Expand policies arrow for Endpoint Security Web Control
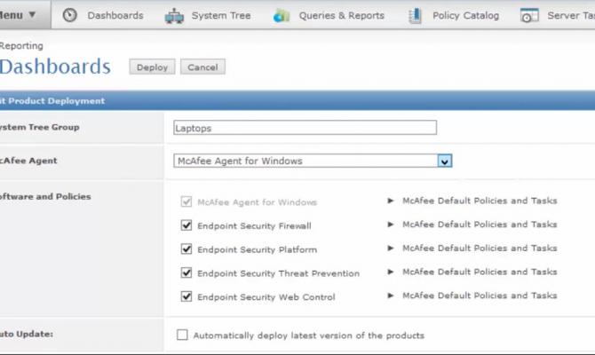Viewport: 595px width, 355px height. point(391,296)
